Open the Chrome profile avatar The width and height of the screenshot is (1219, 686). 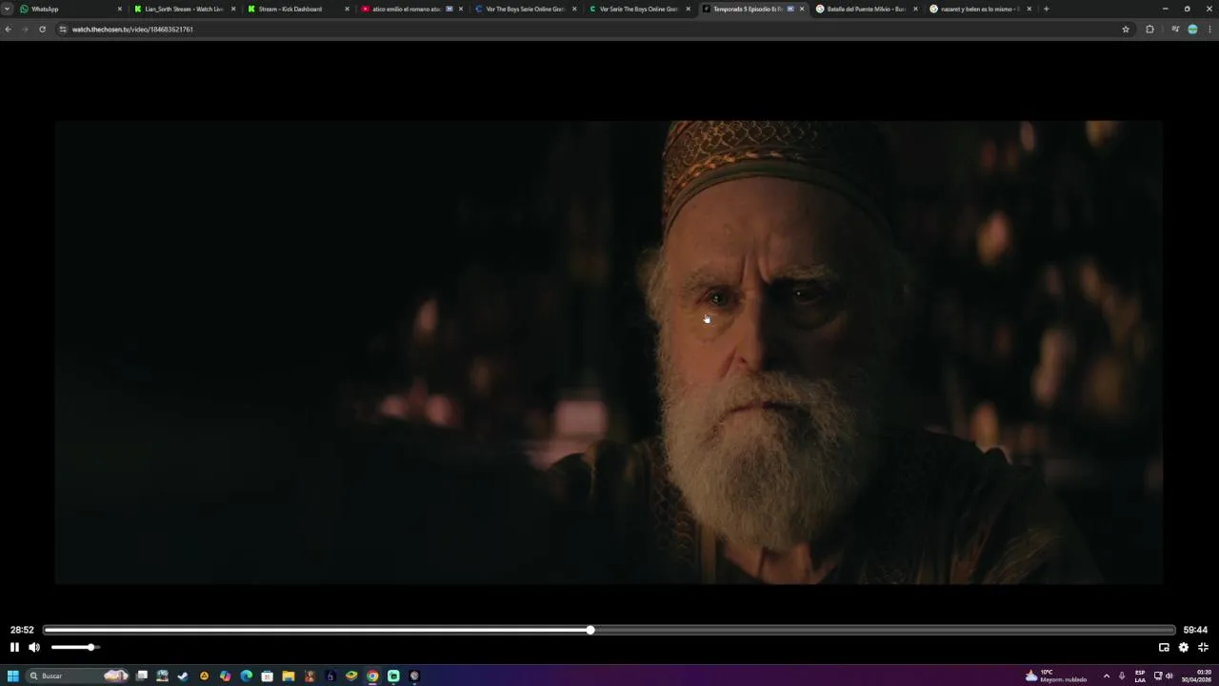tap(1192, 30)
